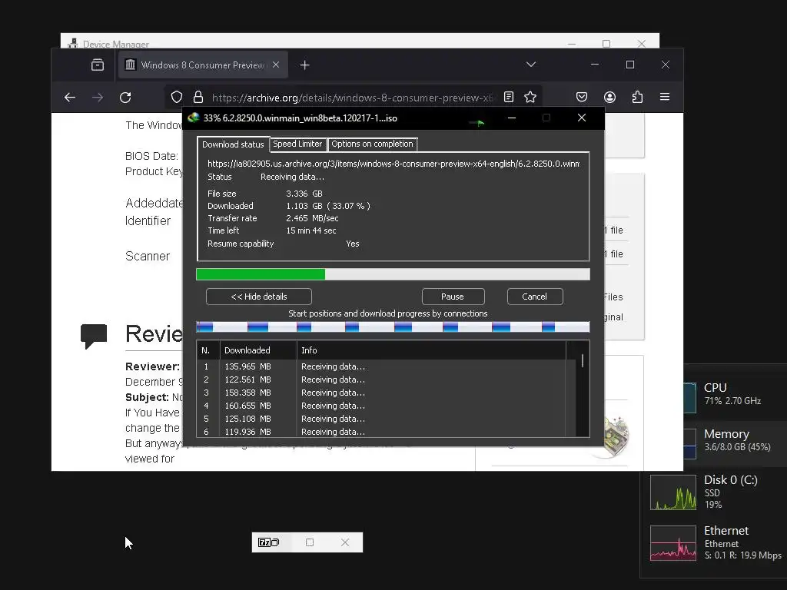Open the Firefox extensions puzzle icon

[637, 97]
